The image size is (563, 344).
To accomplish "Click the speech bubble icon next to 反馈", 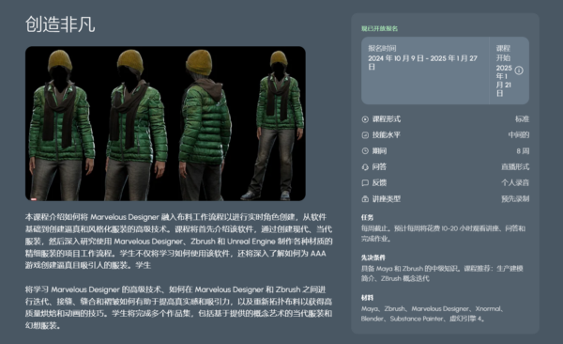I will pos(365,182).
